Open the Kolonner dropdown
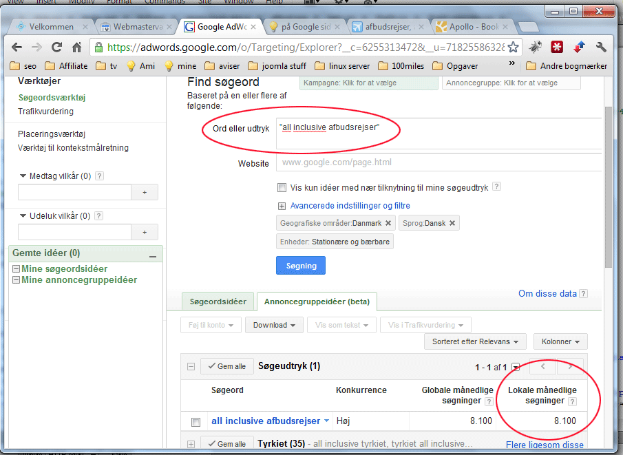This screenshot has width=623, height=455. (560, 341)
